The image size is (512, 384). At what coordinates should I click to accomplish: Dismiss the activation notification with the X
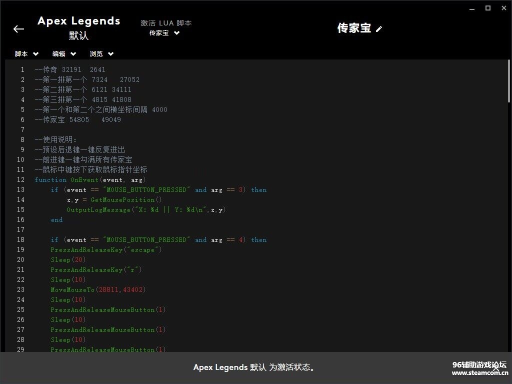(x=496, y=367)
